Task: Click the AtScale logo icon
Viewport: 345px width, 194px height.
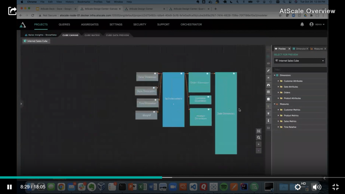Action: (x=23, y=25)
